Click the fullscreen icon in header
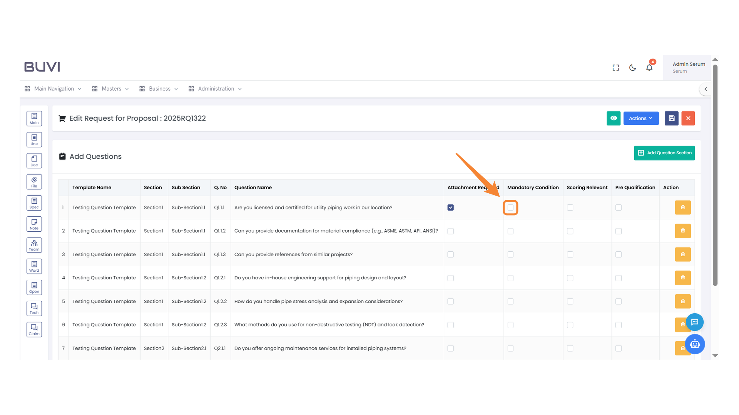This screenshot has width=739, height=415. [616, 68]
